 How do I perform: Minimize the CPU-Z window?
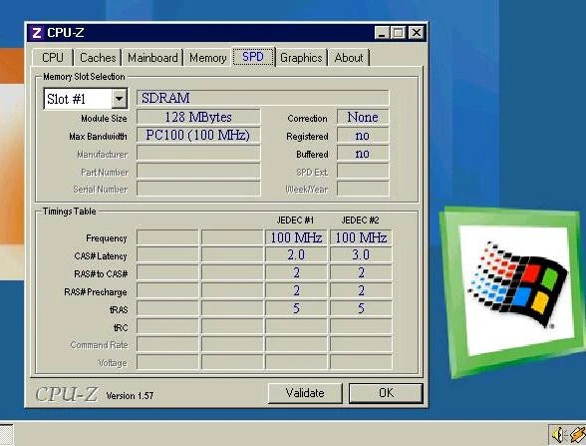coord(382,33)
